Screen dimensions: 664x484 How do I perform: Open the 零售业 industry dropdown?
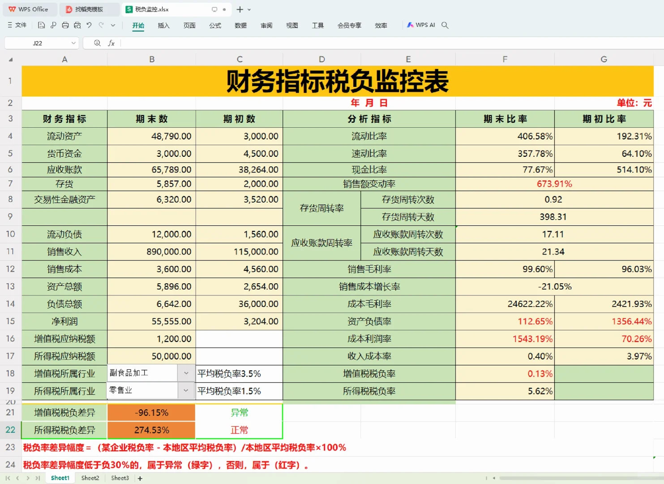[185, 390]
